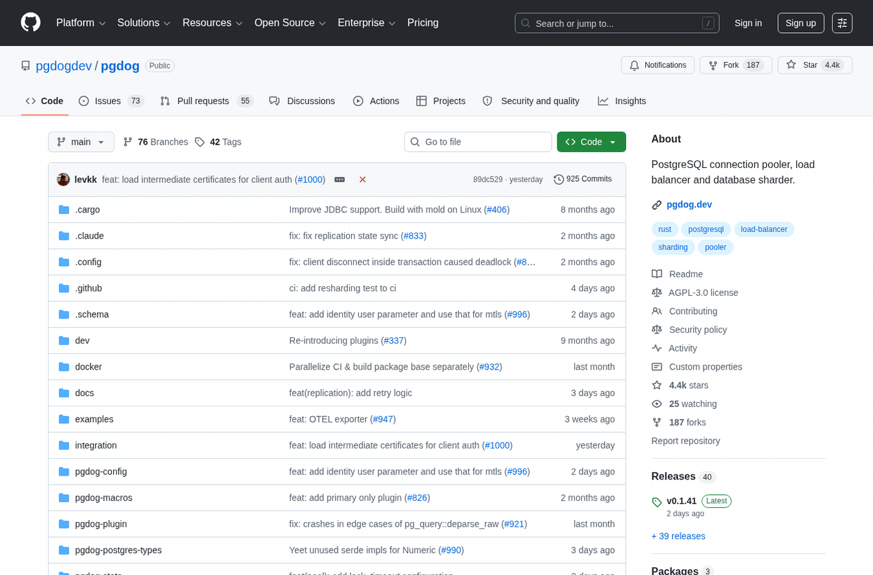Switch to the Pull requests tab
Image resolution: width=873 pixels, height=575 pixels.
pos(206,101)
